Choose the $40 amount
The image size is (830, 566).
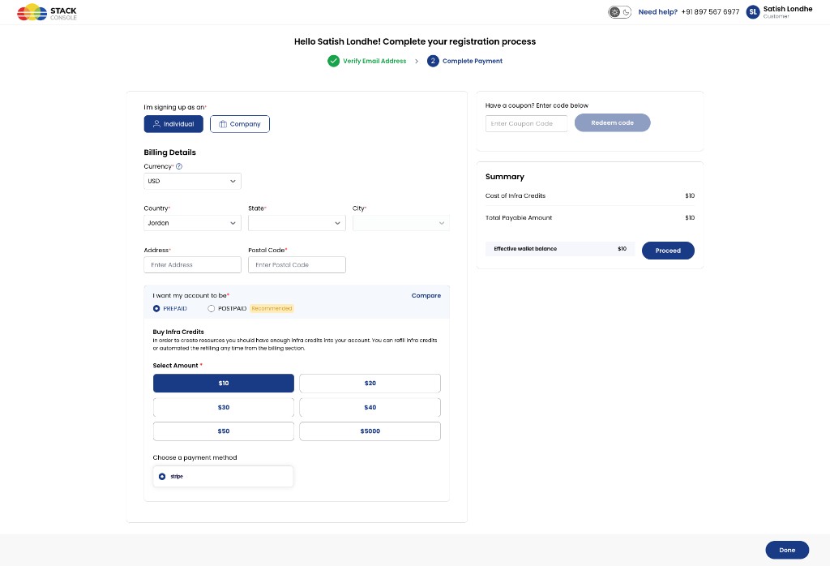coord(370,407)
